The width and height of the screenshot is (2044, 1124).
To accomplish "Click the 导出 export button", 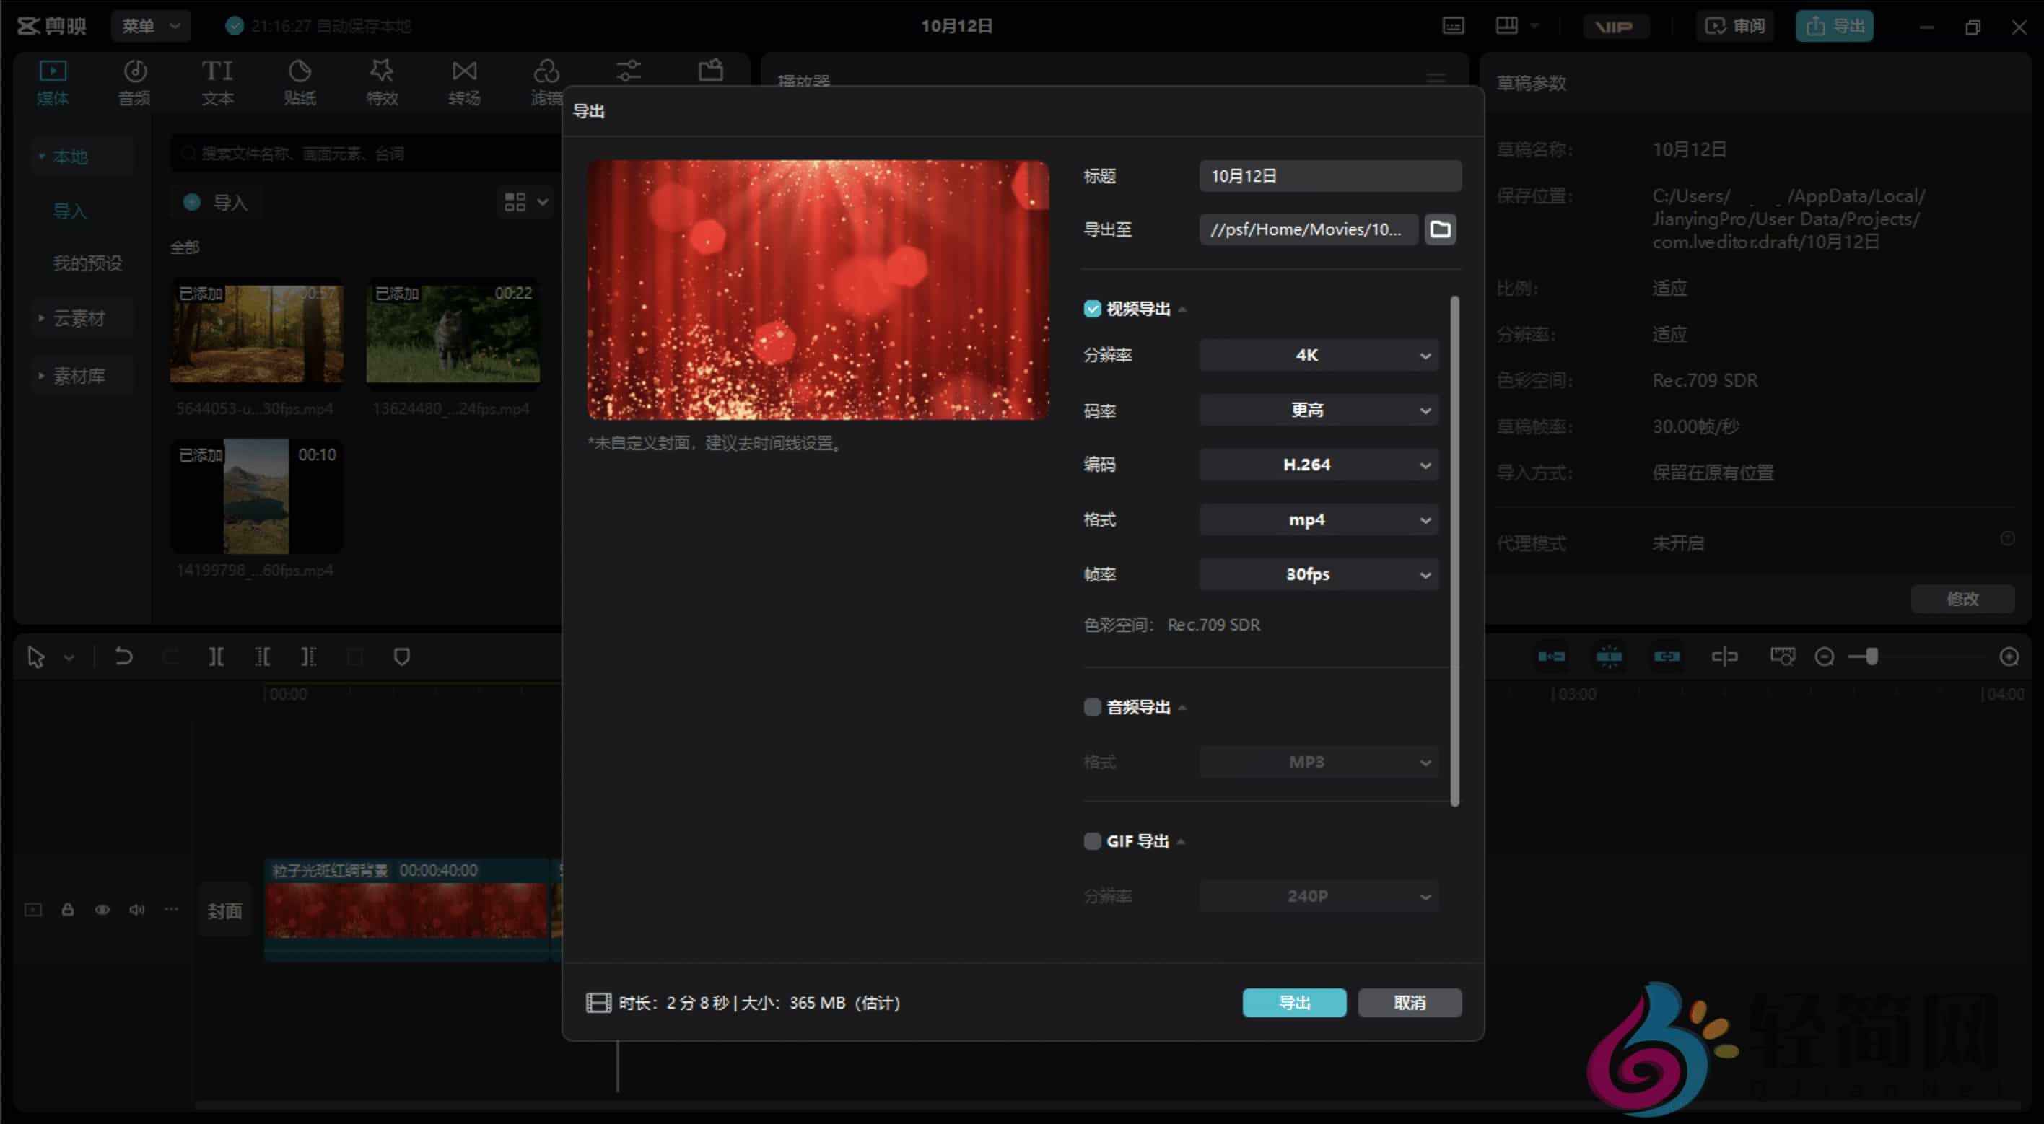I will (1293, 1002).
